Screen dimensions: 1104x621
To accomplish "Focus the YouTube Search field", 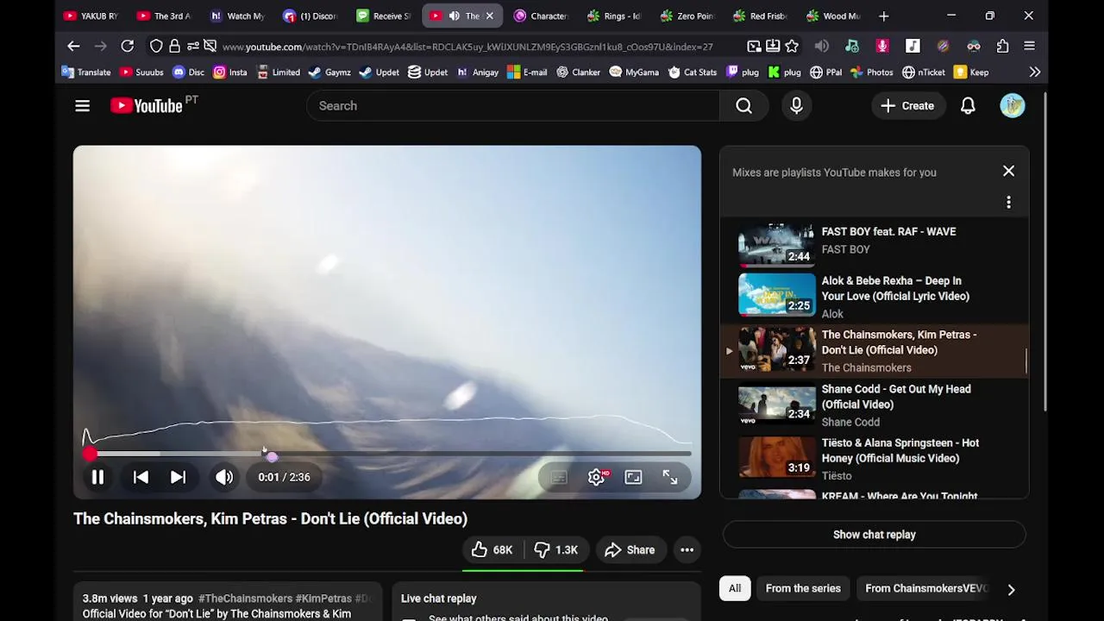I will (x=513, y=106).
